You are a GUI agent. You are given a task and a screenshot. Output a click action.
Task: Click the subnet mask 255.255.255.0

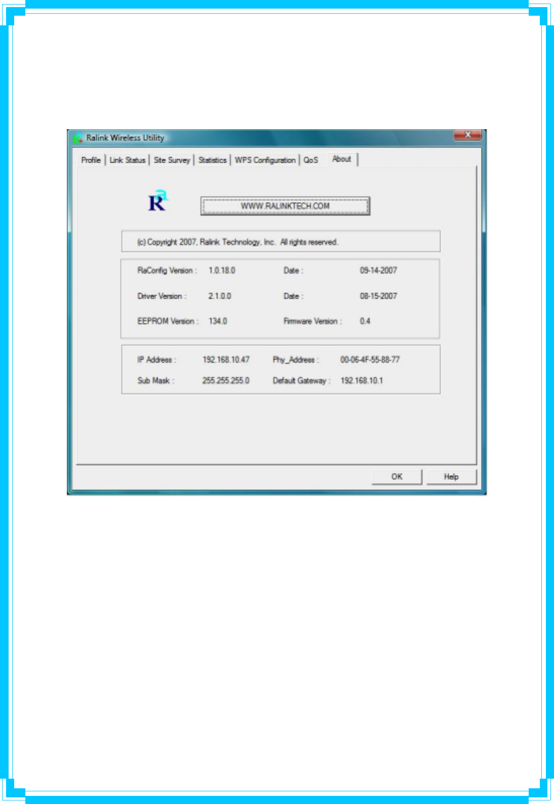226,380
